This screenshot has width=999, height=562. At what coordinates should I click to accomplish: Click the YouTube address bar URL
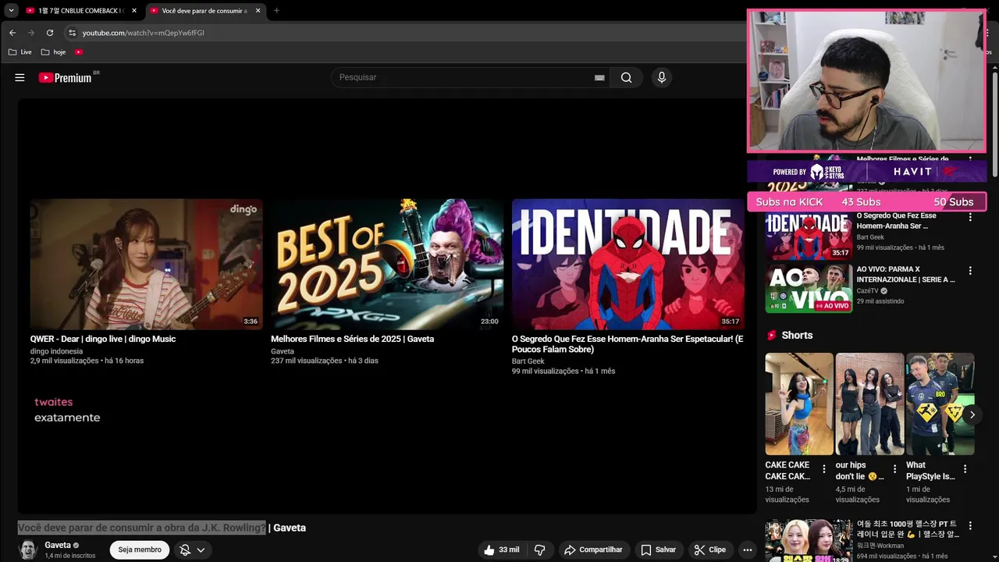[x=144, y=33]
